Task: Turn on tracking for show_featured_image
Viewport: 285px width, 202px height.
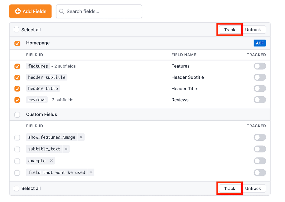Action: [260, 137]
